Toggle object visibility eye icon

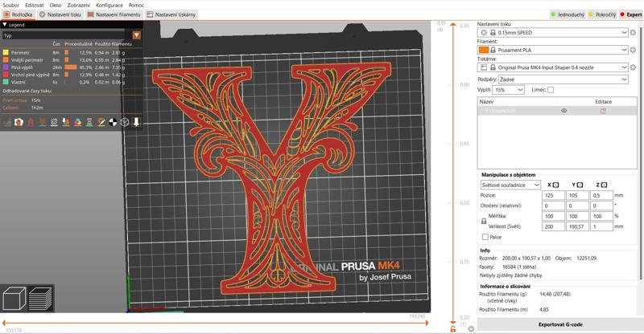point(564,111)
